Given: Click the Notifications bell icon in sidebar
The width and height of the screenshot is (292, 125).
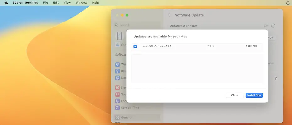Looking at the screenshot, I should point(117,87).
